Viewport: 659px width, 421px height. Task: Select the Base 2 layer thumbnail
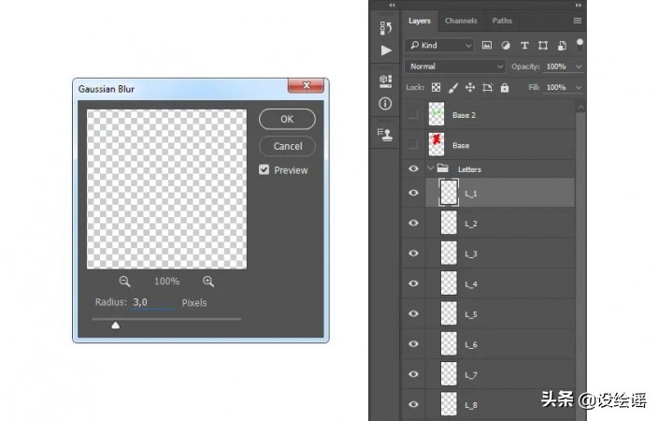437,114
